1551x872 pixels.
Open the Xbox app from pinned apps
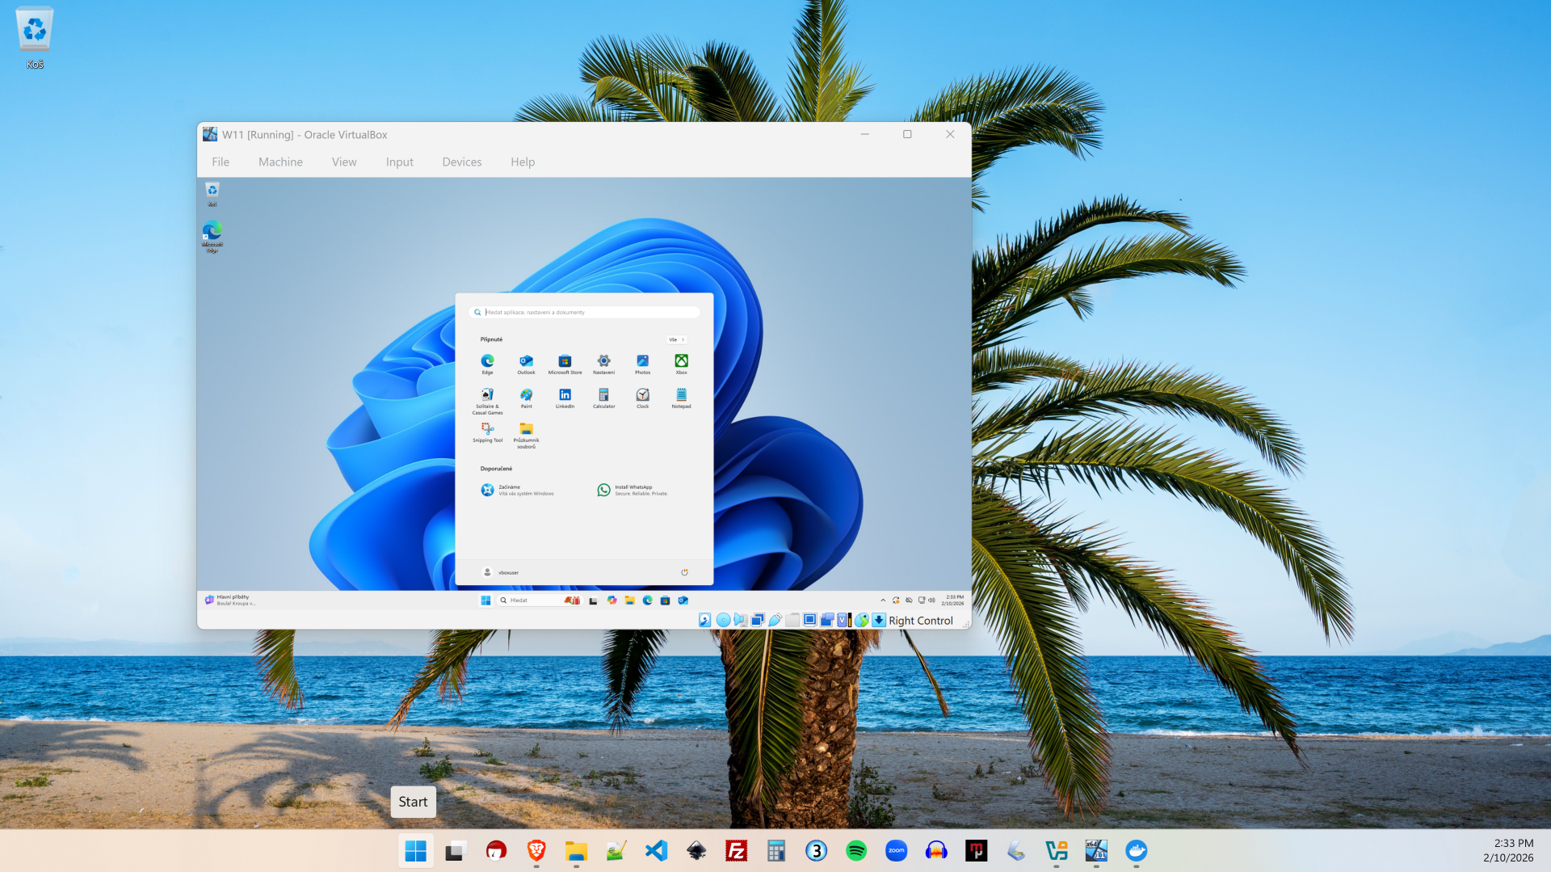[681, 361]
